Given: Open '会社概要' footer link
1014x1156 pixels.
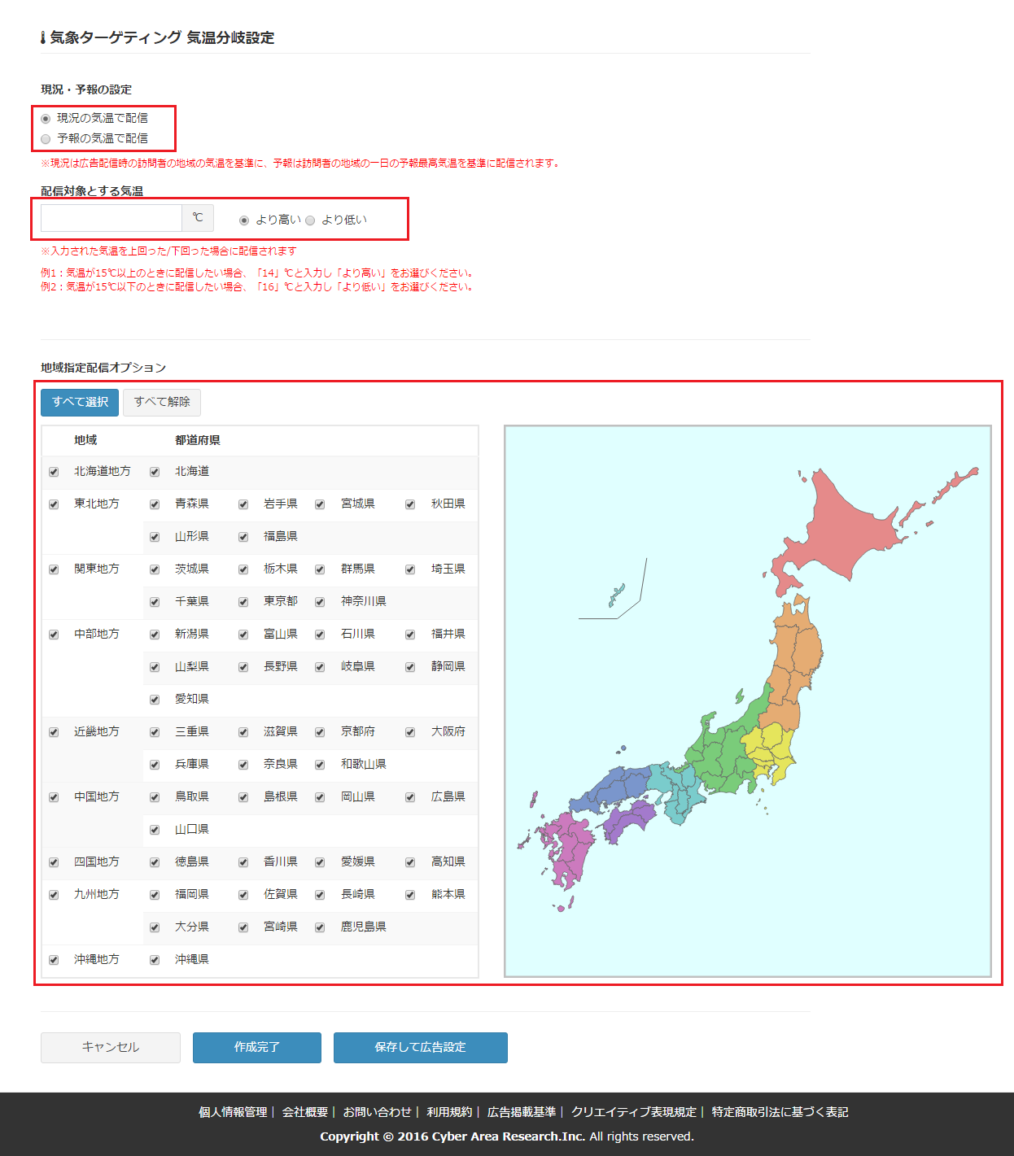Looking at the screenshot, I should tap(305, 1112).
